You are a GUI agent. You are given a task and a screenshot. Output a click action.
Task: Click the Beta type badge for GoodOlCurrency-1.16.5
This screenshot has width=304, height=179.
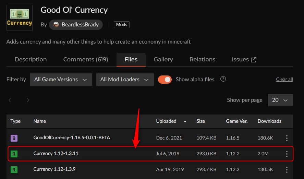coord(14,138)
